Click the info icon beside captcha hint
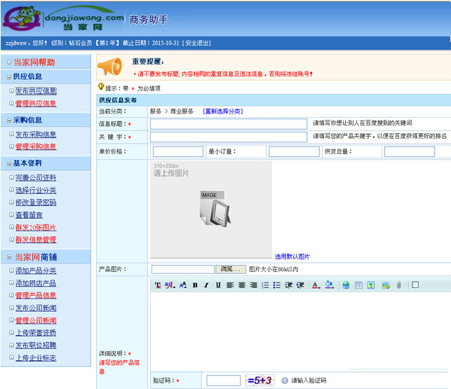Viewport: 451px width, 389px height. 285,381
